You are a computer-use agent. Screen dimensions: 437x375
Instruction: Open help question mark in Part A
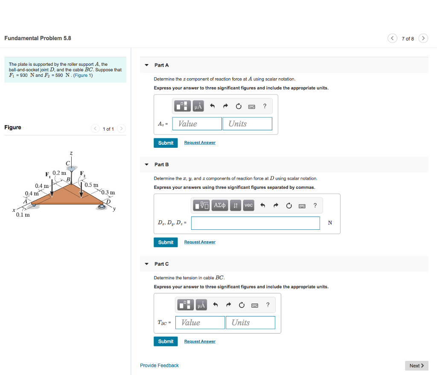click(265, 106)
